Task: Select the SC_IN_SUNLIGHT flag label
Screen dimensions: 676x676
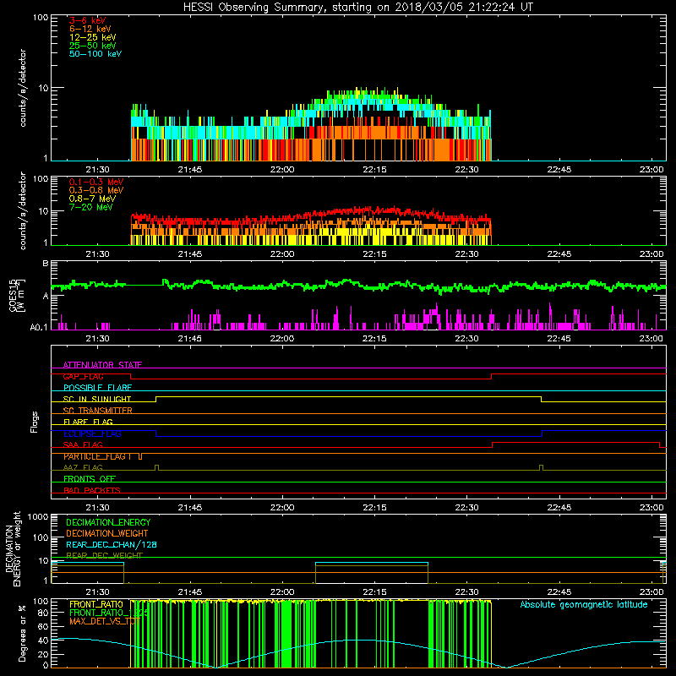Action: [x=97, y=399]
